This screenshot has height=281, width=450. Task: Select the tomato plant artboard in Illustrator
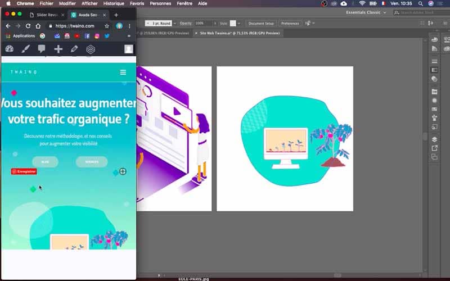click(x=285, y=139)
